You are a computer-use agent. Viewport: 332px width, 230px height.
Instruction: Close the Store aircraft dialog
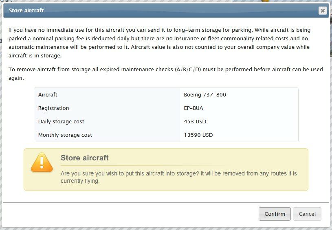pos(323,11)
